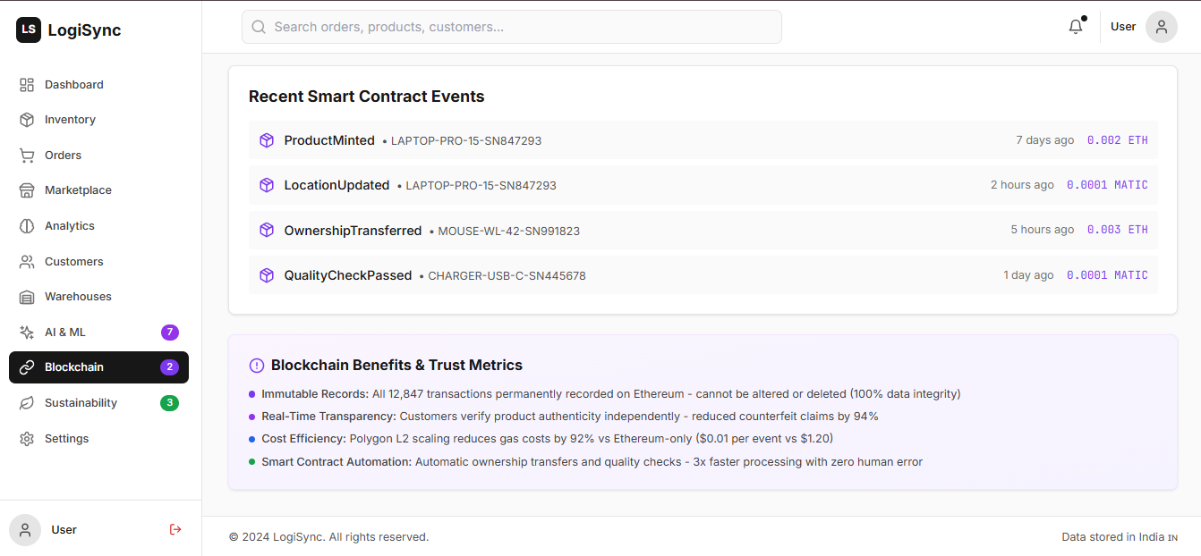Viewport: 1201px width, 556px height.
Task: Click the Inventory box icon
Action: pos(27,120)
